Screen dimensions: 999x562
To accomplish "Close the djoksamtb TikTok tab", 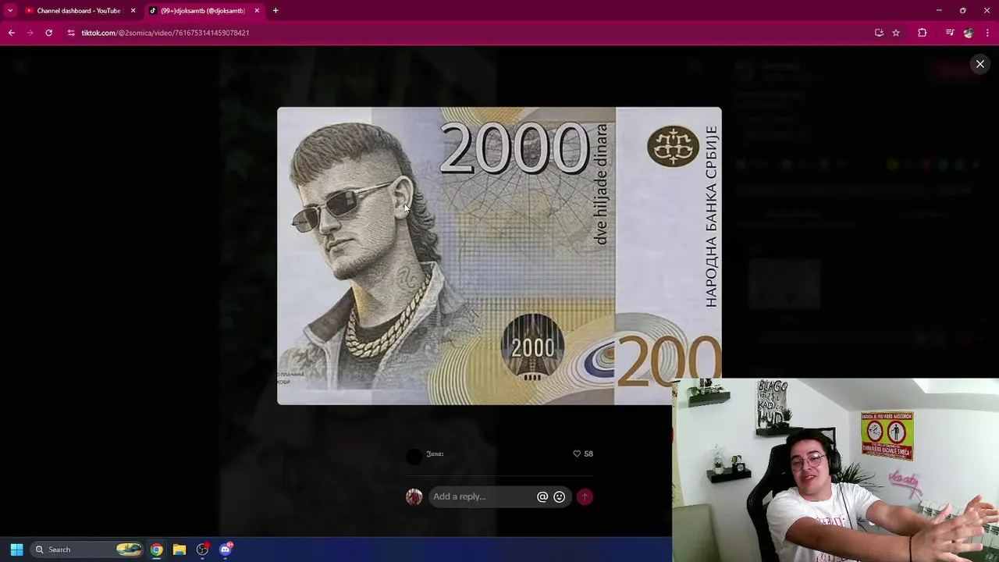I will tap(257, 11).
